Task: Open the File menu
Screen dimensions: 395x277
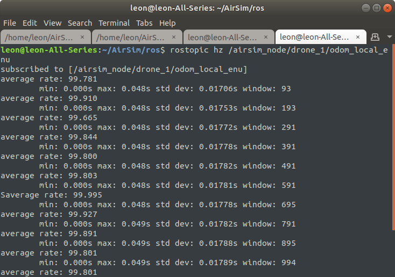Action: pos(10,23)
